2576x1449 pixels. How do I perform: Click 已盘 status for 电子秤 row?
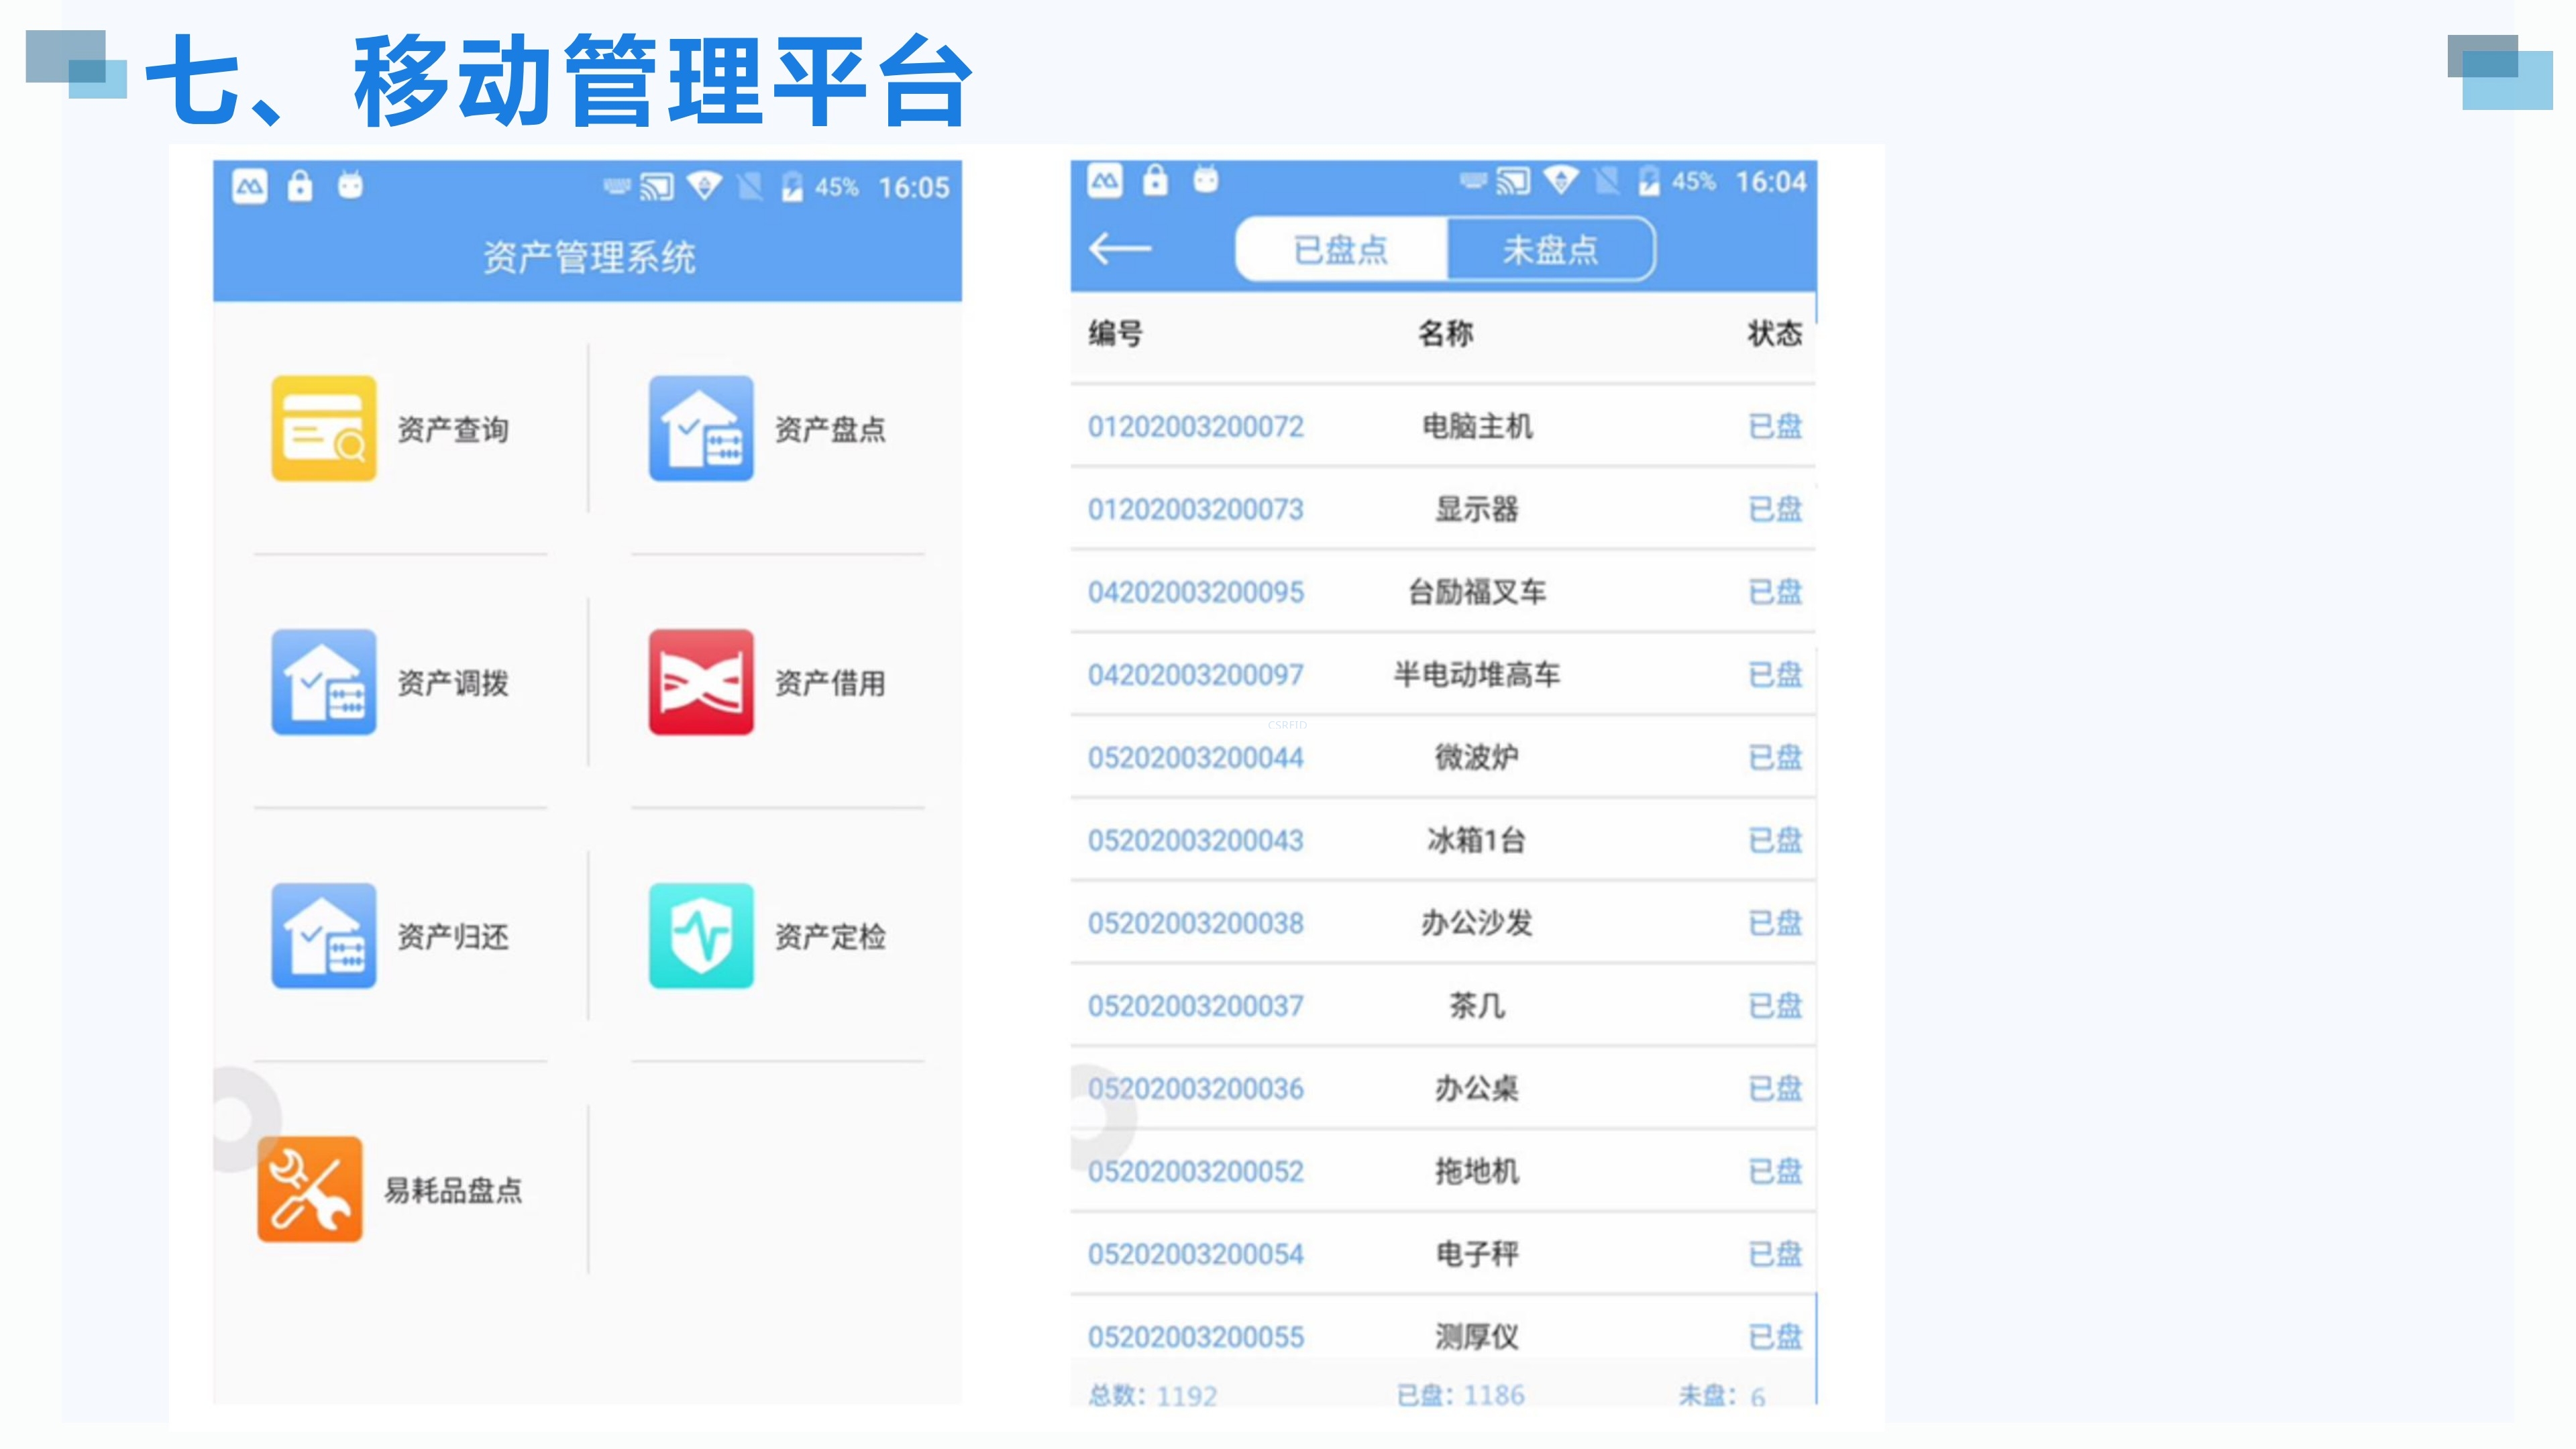[x=1774, y=1254]
